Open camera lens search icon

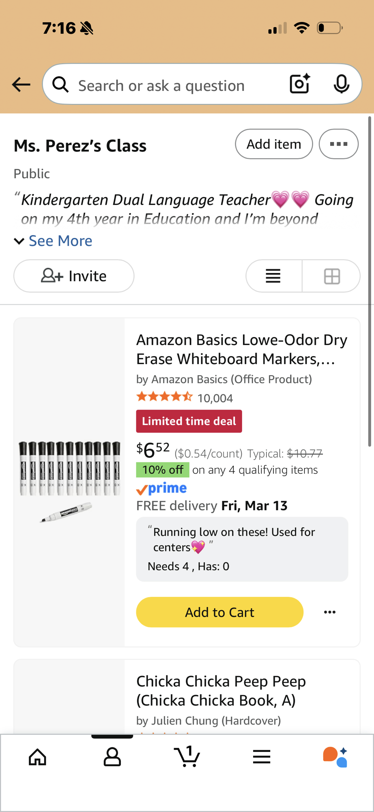click(x=300, y=84)
